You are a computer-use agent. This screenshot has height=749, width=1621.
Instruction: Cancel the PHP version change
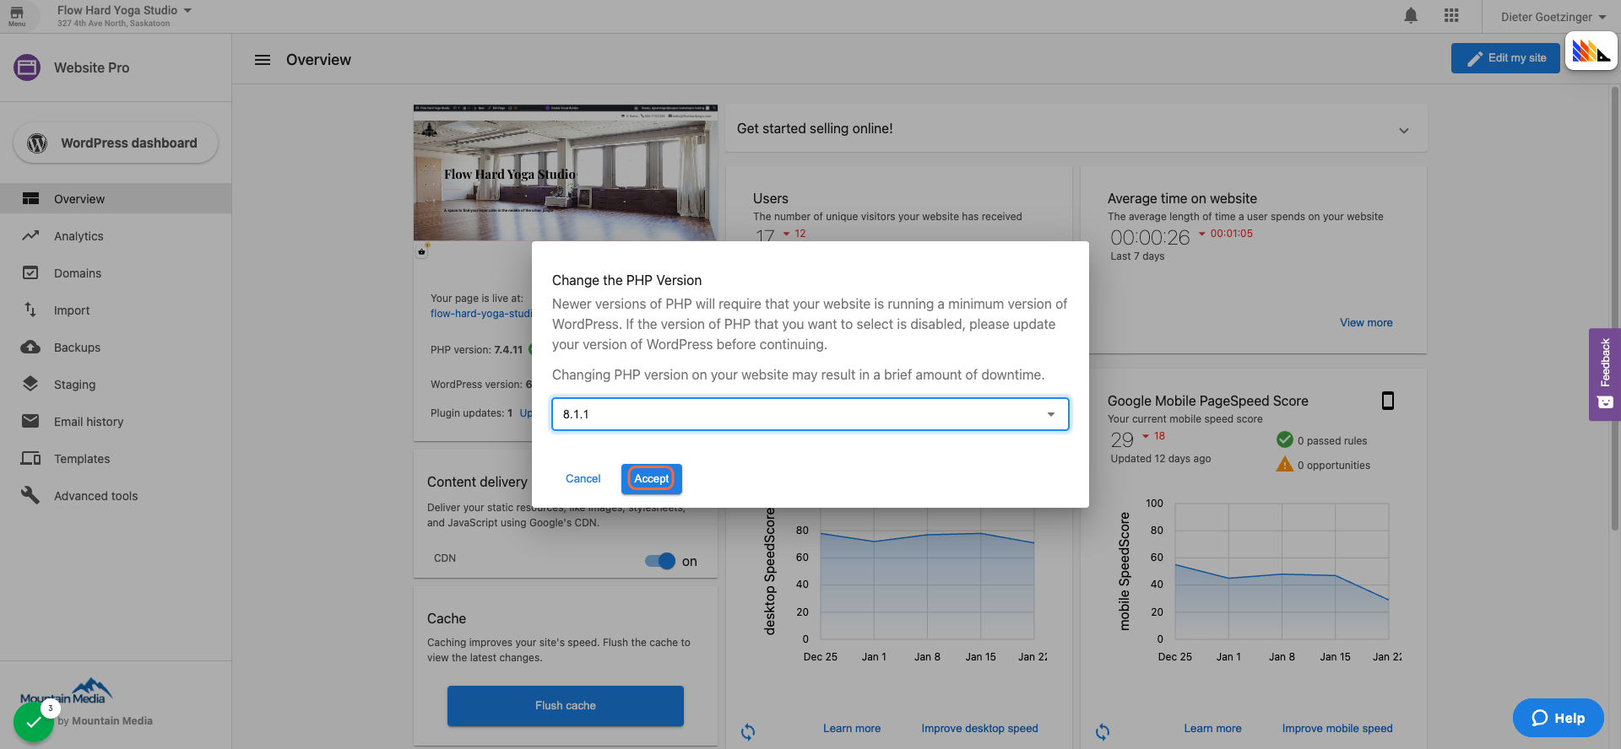583,479
